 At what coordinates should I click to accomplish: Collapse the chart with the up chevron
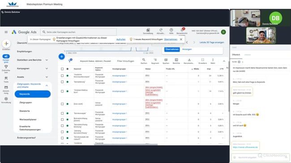click(x=224, y=61)
